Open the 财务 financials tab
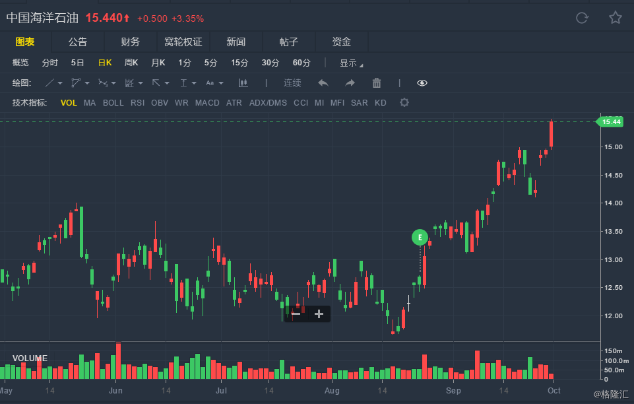634x404 pixels. [130, 42]
